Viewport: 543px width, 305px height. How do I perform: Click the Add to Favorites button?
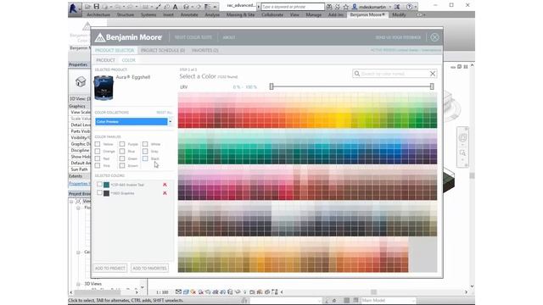click(x=149, y=268)
